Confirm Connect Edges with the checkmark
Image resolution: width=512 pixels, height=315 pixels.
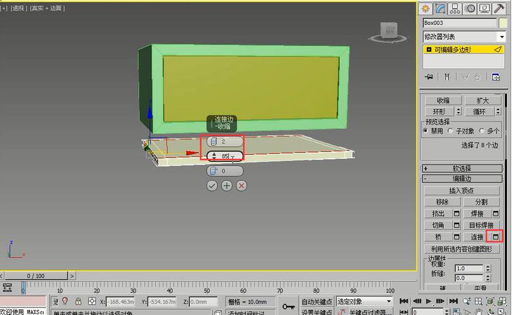(212, 186)
